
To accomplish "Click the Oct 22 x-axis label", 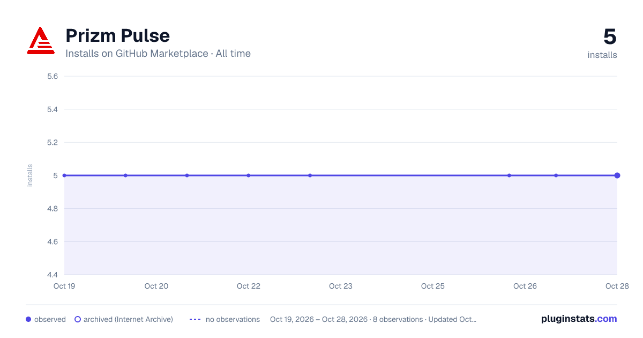I will pyautogui.click(x=249, y=286).
